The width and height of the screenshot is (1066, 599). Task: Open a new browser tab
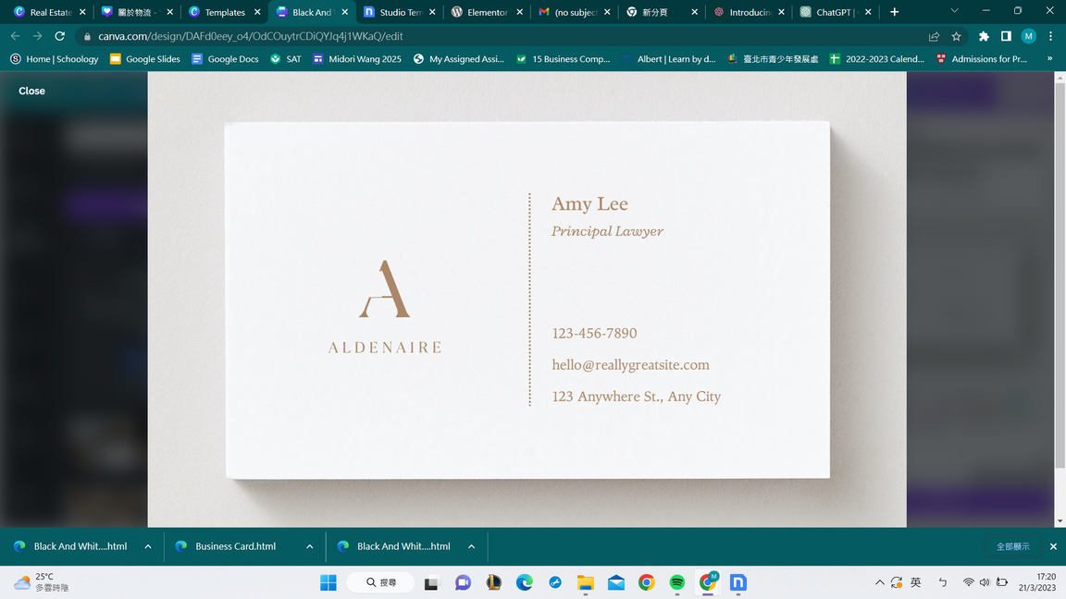point(894,12)
